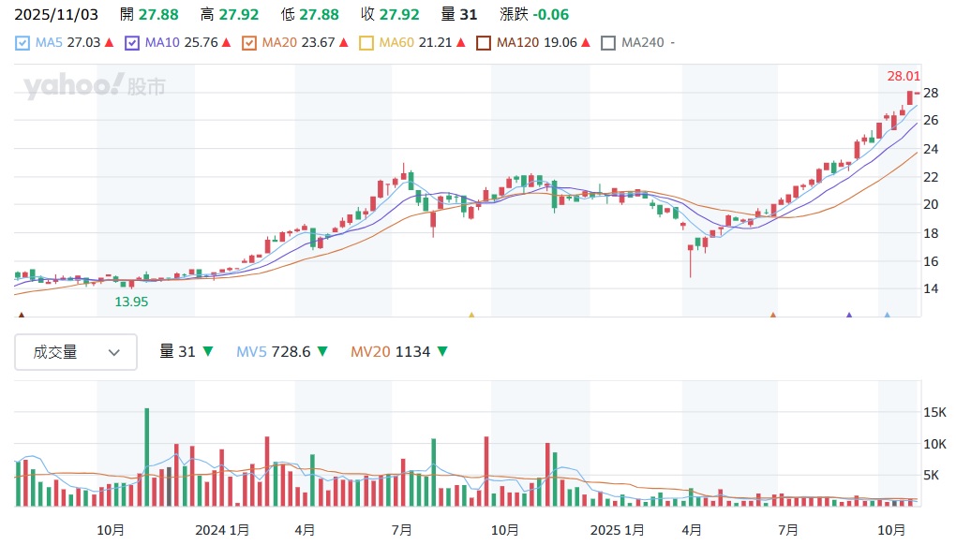Uncheck the MA5 moving average checkbox

(23, 43)
